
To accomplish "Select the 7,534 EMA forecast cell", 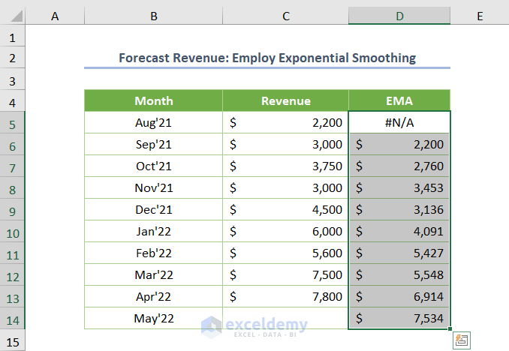I will [x=399, y=318].
